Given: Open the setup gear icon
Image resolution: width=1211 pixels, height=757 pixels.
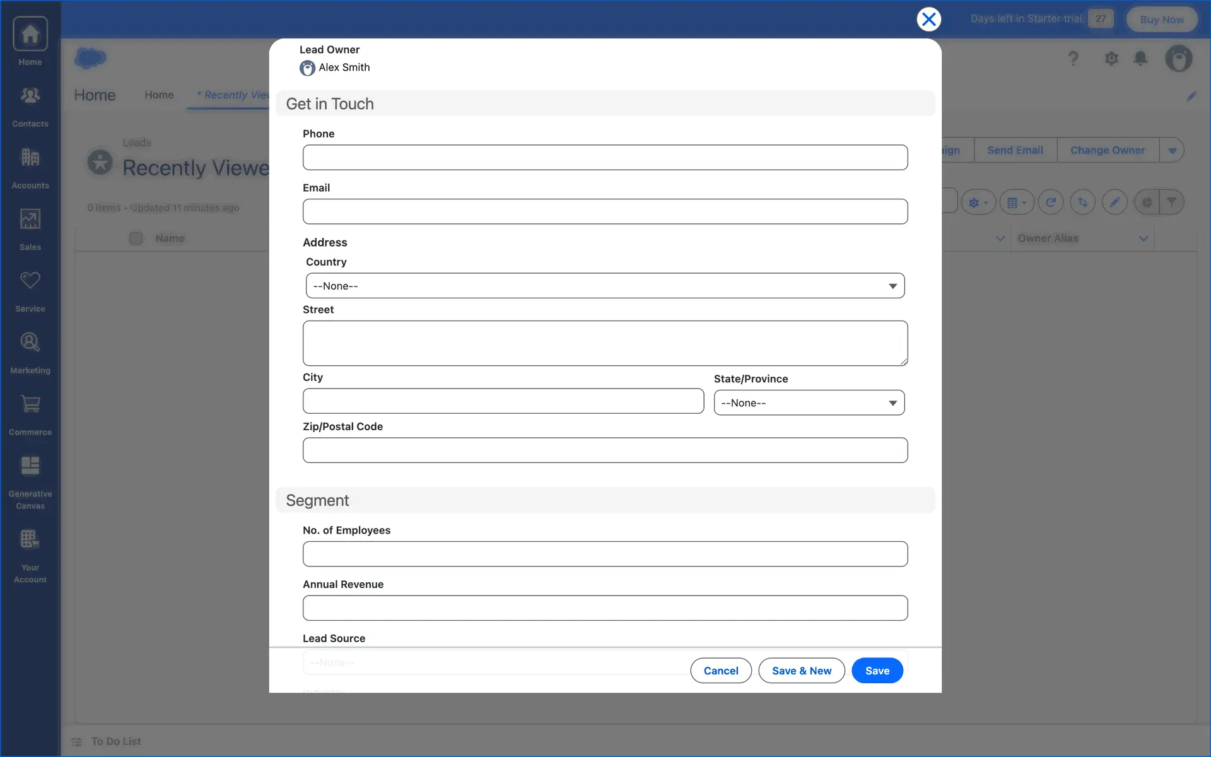Looking at the screenshot, I should click(x=1111, y=59).
